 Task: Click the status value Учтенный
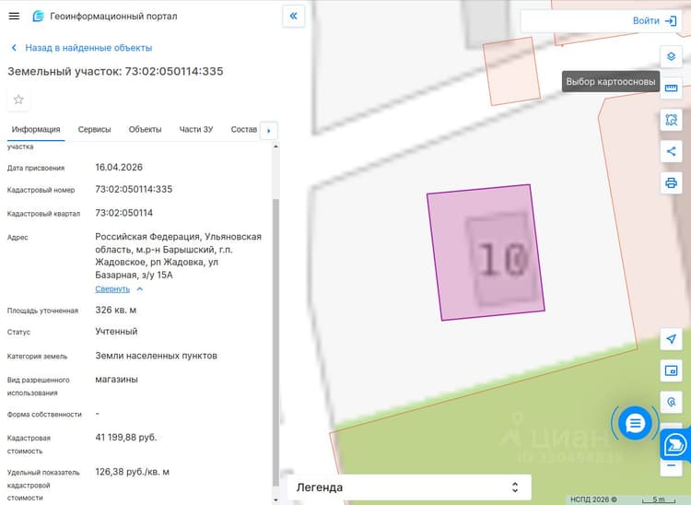[x=116, y=332]
